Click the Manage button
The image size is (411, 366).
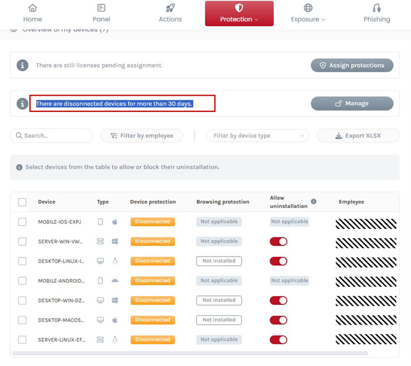point(352,103)
